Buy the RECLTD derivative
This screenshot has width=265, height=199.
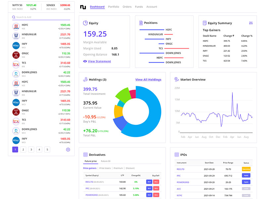click(149, 182)
